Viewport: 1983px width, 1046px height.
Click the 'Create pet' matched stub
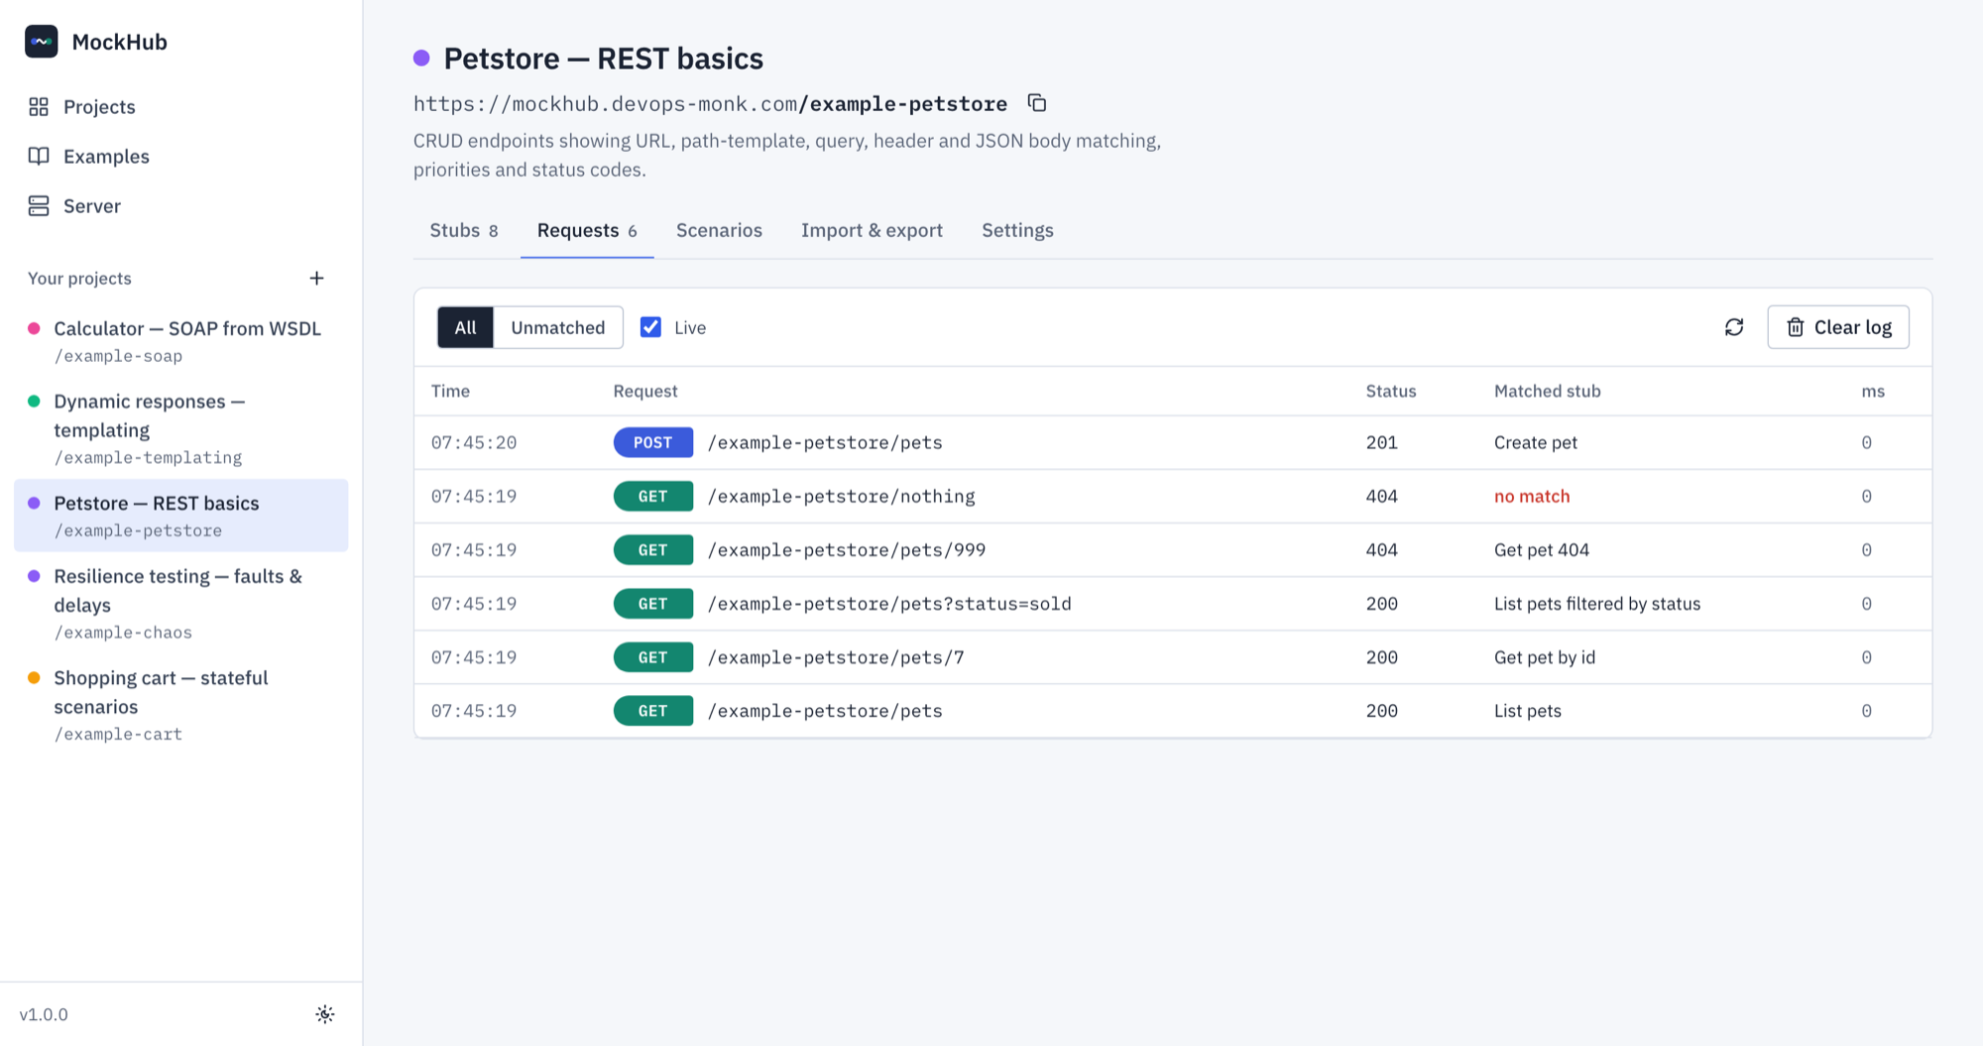pos(1535,442)
